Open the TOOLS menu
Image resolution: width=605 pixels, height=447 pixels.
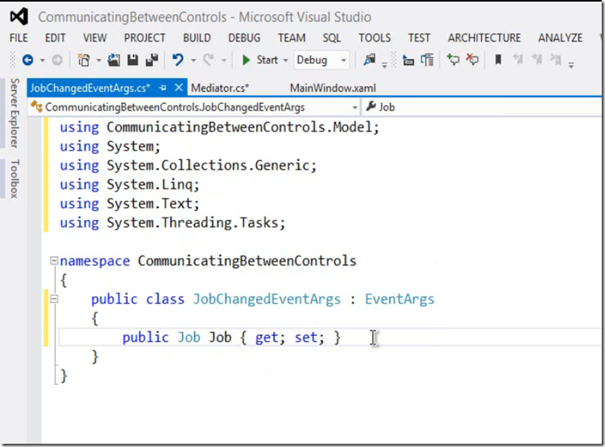tap(375, 38)
